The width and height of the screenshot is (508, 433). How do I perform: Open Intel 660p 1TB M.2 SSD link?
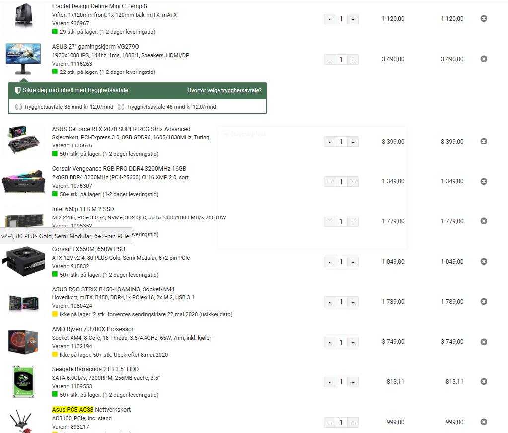[x=83, y=209]
